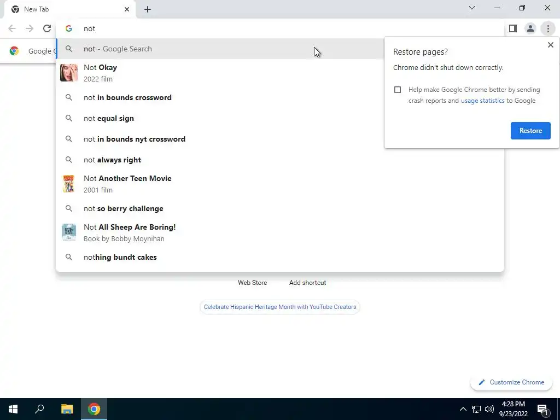Open the side panel icon
The image size is (560, 420).
(513, 28)
